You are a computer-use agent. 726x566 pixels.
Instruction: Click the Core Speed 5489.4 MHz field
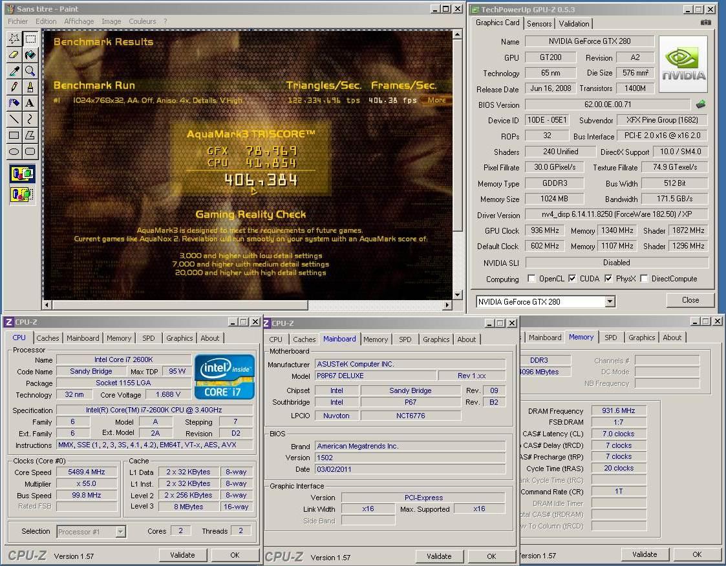pos(86,472)
